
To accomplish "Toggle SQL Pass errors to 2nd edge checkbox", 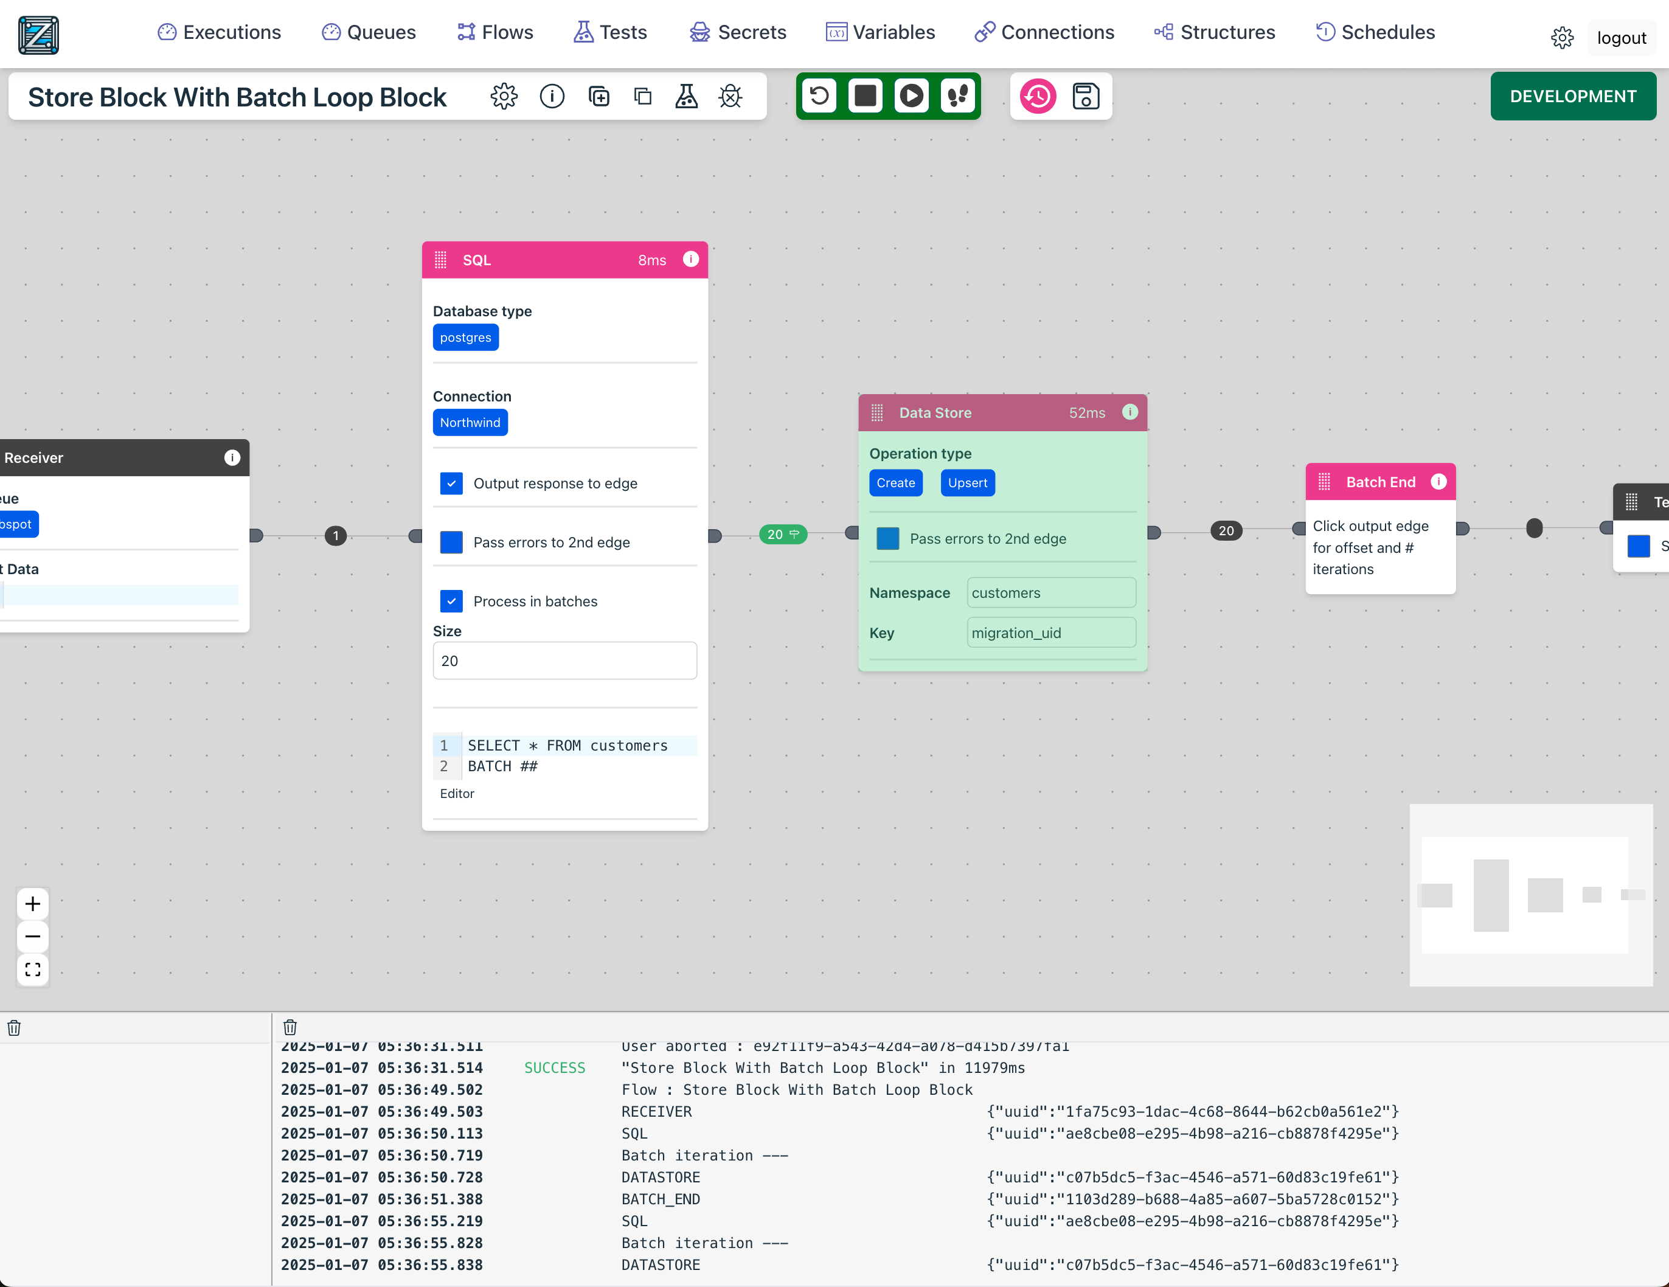I will (452, 542).
